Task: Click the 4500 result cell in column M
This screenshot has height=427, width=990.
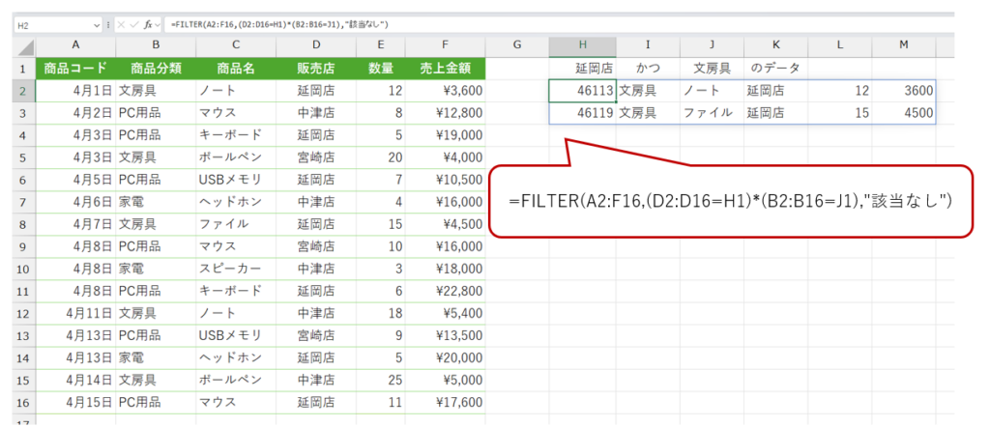Action: 904,113
